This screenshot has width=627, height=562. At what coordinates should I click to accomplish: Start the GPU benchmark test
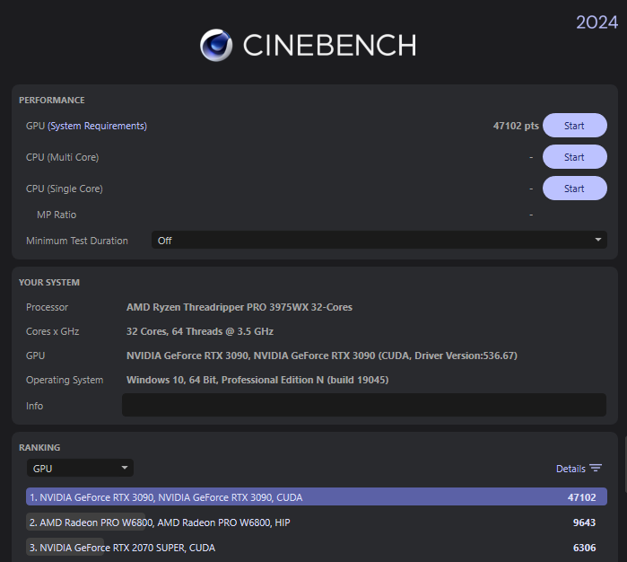(575, 126)
